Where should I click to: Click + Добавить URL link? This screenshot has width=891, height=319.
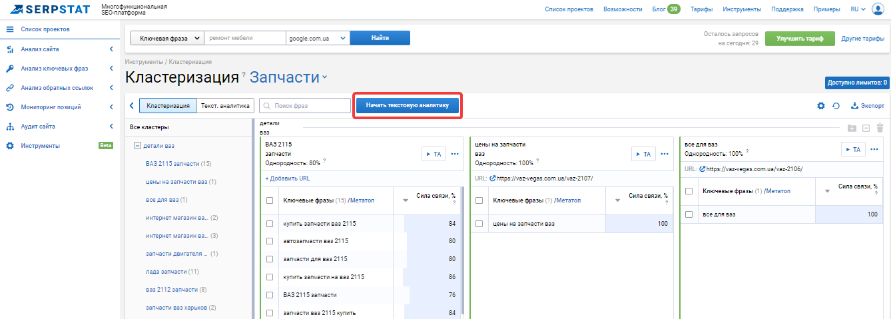pyautogui.click(x=287, y=178)
